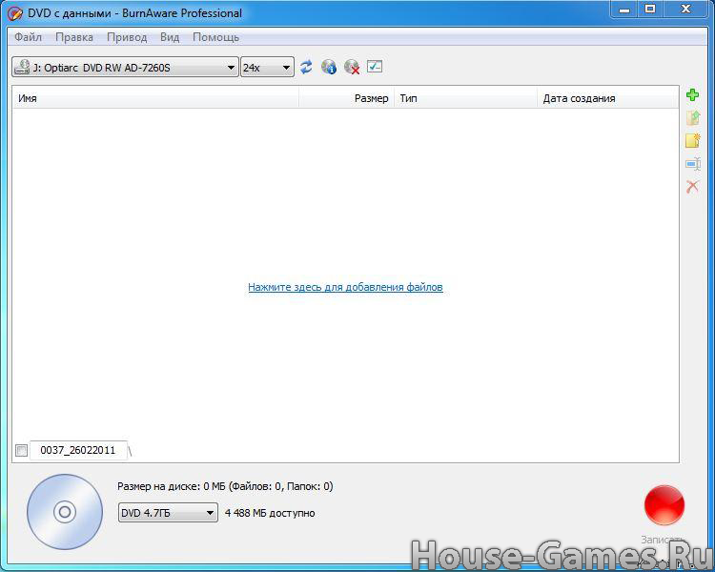This screenshot has height=572, width=715.
Task: Open the drive selection dropdown J: Optiarc
Action: coord(125,68)
